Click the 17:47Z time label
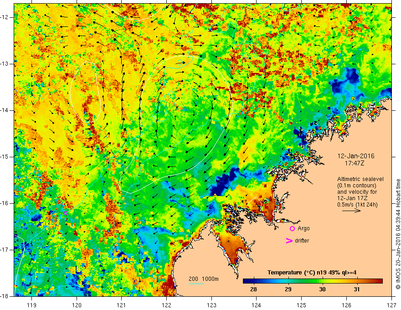Screen dimensions: 401x310 tap(354, 163)
